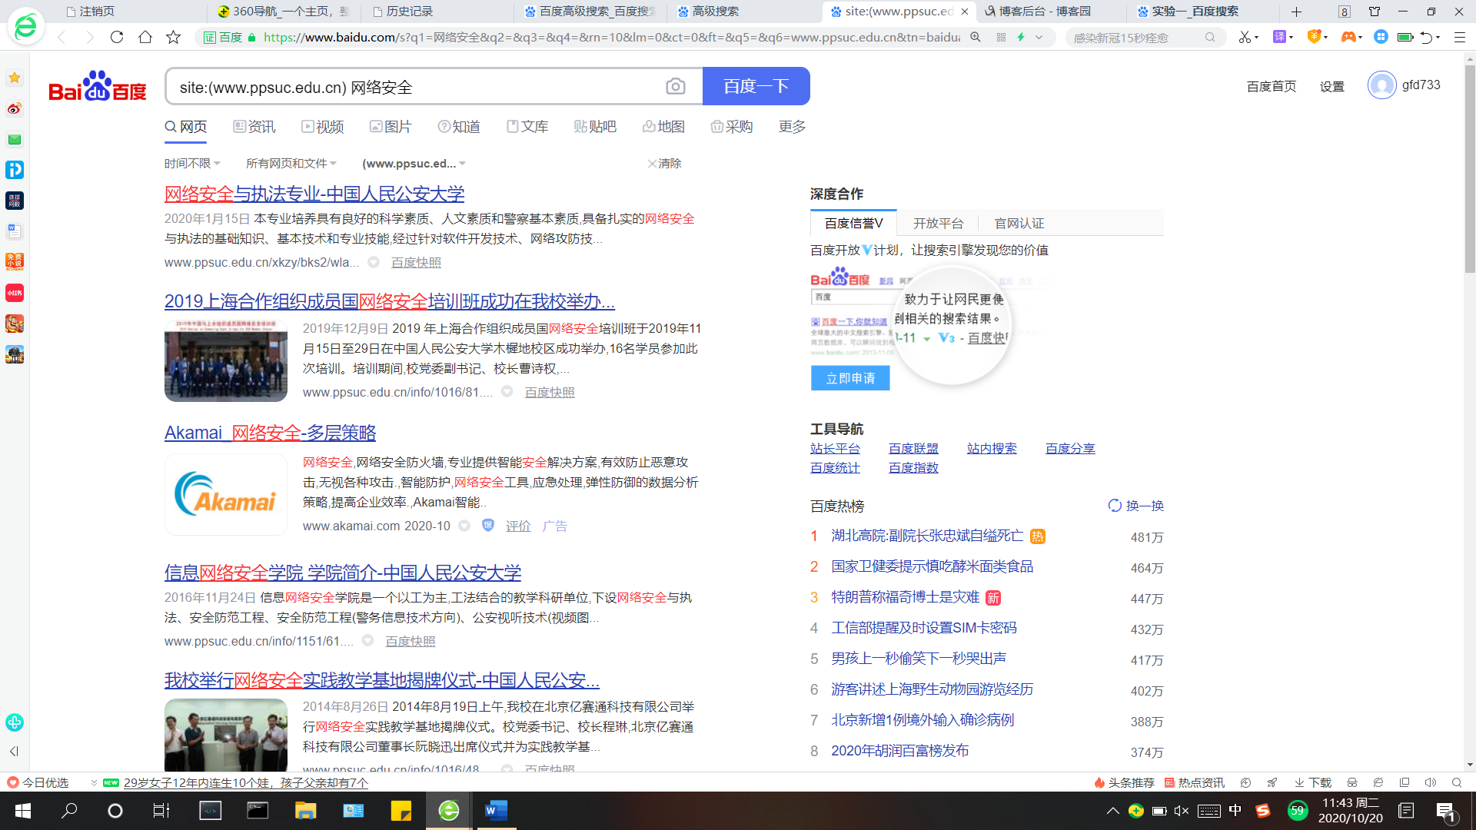Viewport: 1476px width, 830px height.
Task: Collapse the left sidebar panel arrow
Action: click(x=14, y=751)
